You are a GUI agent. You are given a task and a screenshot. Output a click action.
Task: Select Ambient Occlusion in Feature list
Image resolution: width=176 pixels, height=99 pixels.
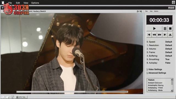(155, 83)
